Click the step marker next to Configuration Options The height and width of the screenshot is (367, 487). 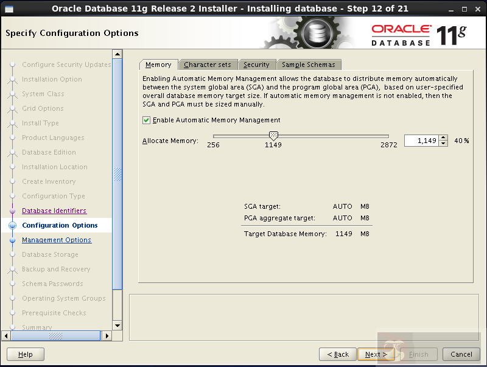pyautogui.click(x=13, y=225)
